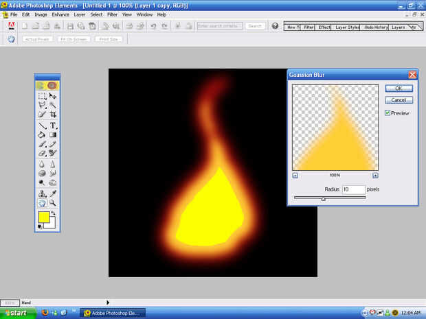Viewport: 426px width, 319px height.
Task: Click the Save floppy disk icon
Action: pyautogui.click(x=70, y=26)
